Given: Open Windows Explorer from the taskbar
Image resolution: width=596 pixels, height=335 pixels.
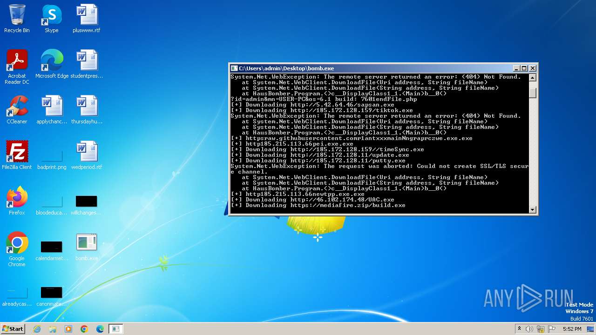Looking at the screenshot, I should click(x=53, y=329).
